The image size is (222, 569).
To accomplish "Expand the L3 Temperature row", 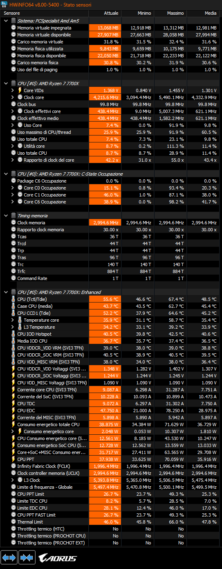I will pyautogui.click(x=13, y=327).
